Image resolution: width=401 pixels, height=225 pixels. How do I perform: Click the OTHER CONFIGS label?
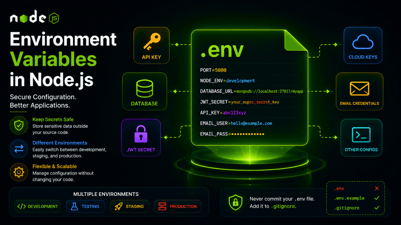(x=361, y=150)
